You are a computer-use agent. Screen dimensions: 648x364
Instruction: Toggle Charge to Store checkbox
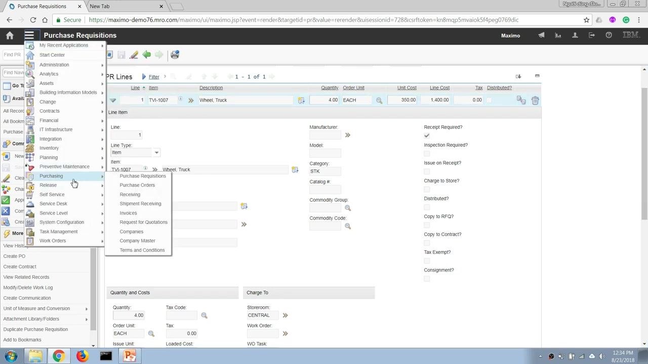[x=427, y=190]
